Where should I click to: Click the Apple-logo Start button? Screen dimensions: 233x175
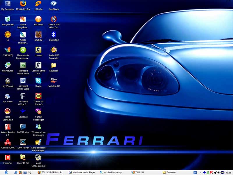click(6, 172)
